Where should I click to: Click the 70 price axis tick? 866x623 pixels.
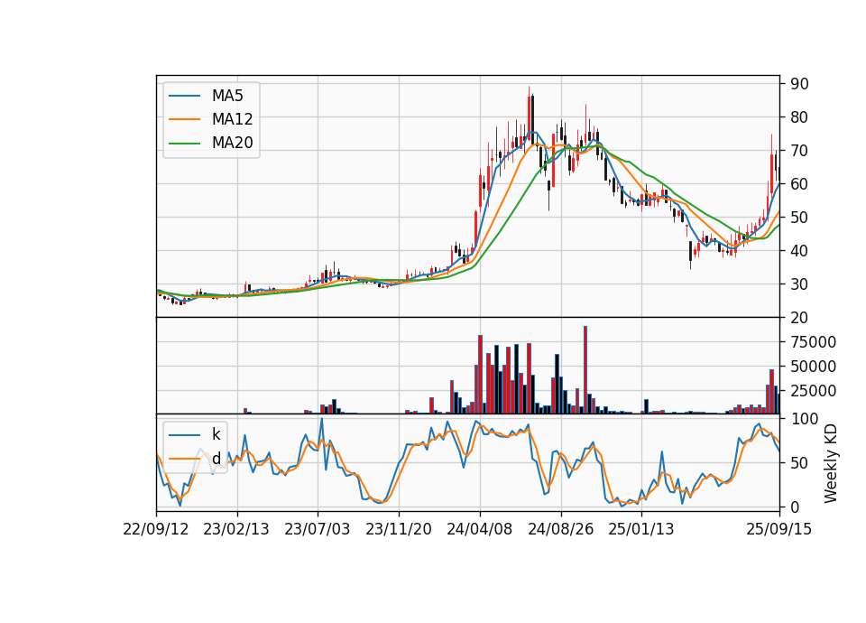800,151
